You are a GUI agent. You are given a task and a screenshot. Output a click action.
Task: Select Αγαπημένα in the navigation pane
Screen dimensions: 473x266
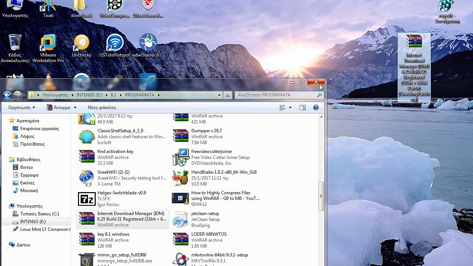point(28,121)
